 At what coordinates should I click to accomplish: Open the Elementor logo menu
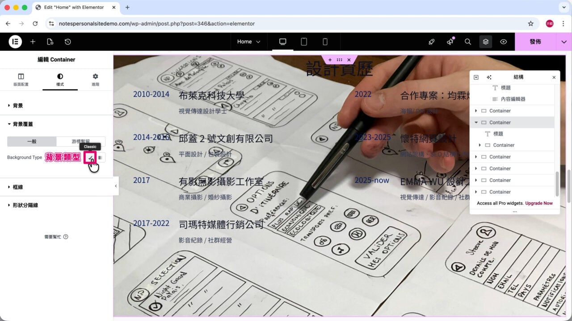pos(15,41)
